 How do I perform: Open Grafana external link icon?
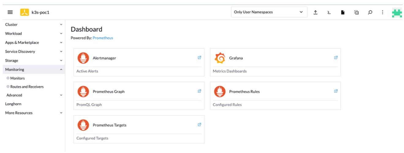click(336, 58)
